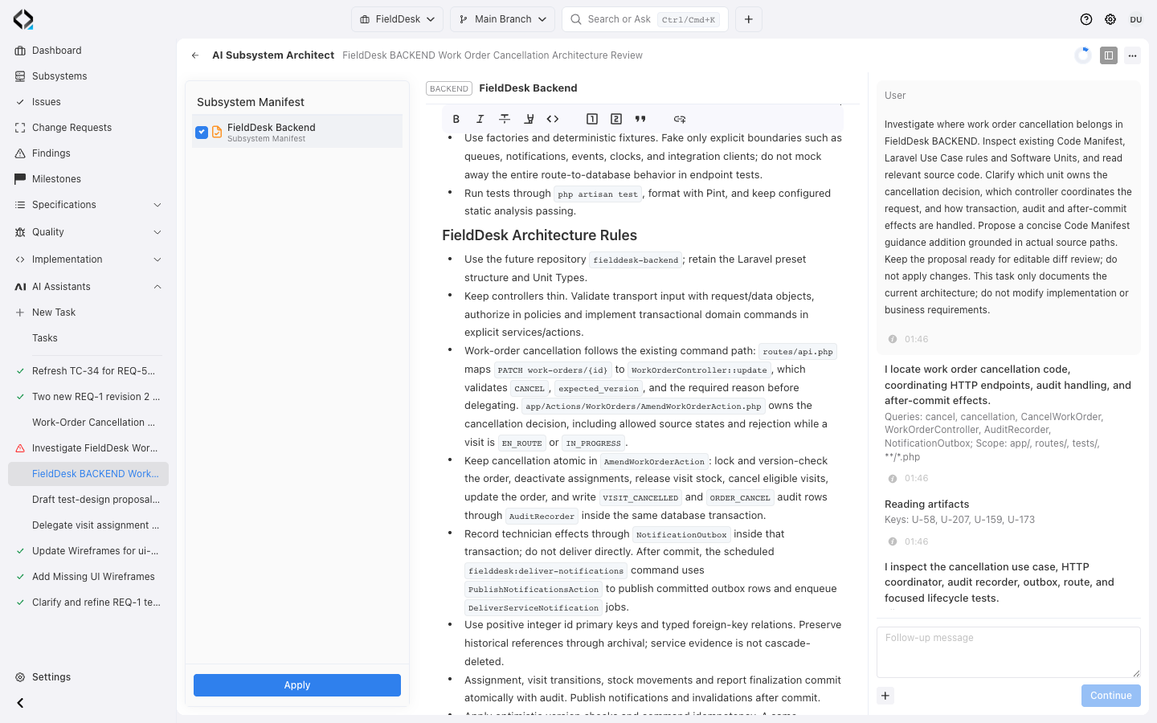Select the FieldDesk Backend manifest row

(297, 132)
